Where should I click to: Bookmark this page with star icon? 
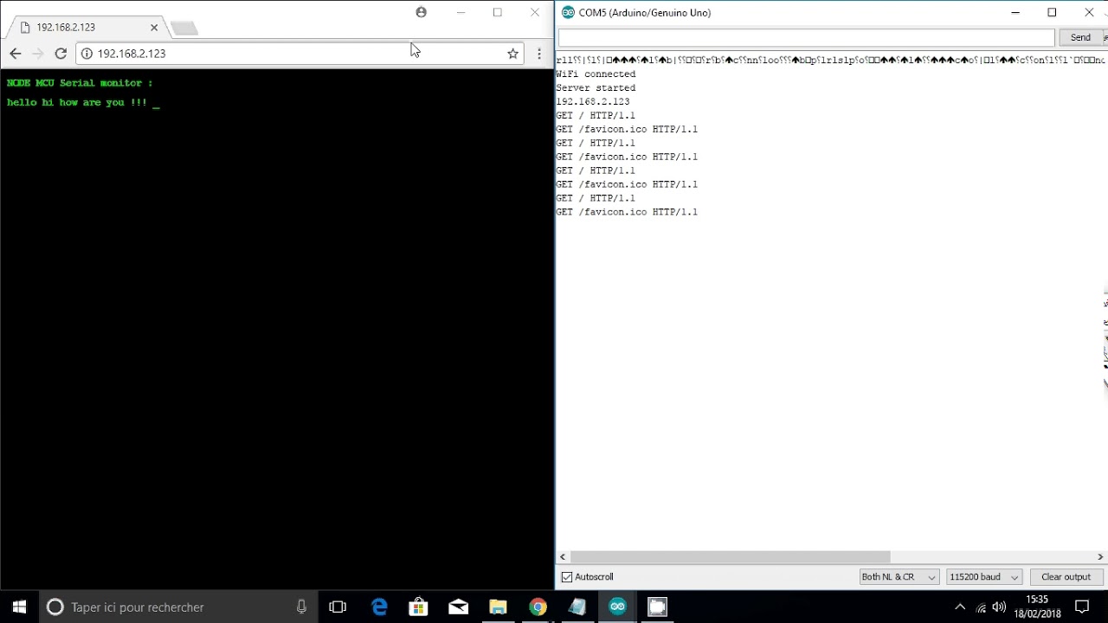click(513, 54)
